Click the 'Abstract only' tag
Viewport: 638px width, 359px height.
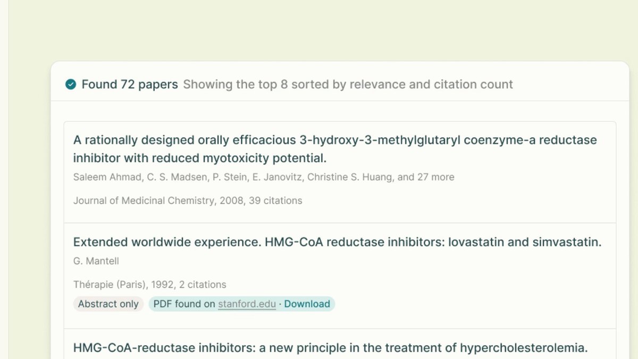108,304
